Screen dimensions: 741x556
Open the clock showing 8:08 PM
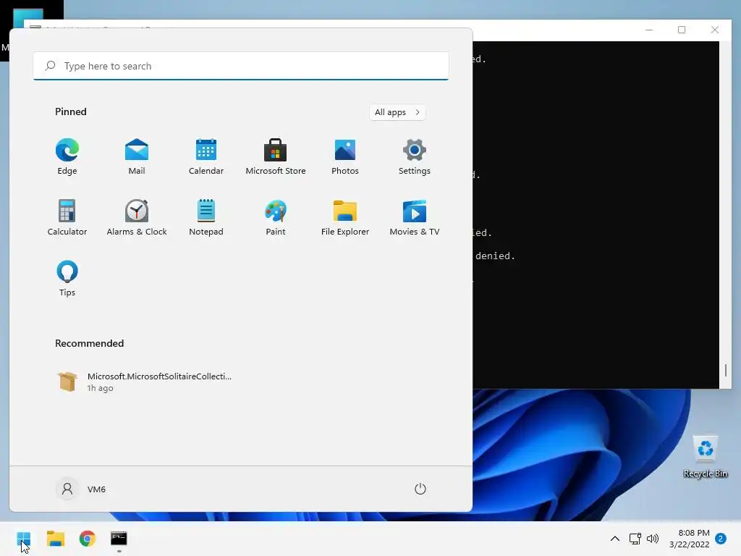click(690, 539)
